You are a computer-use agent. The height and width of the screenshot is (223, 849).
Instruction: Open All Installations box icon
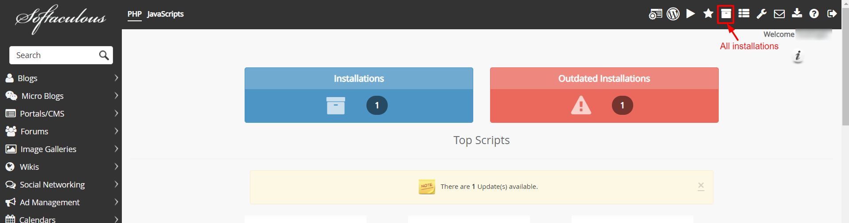tap(726, 14)
